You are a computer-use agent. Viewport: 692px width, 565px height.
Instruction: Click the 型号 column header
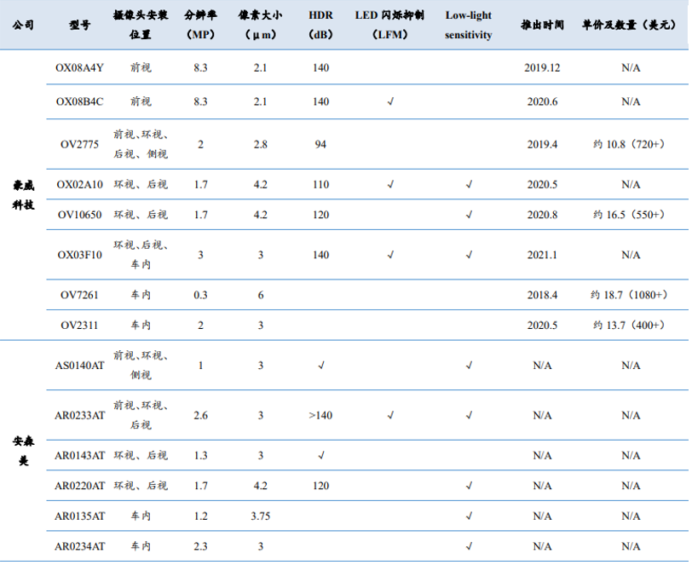[79, 26]
